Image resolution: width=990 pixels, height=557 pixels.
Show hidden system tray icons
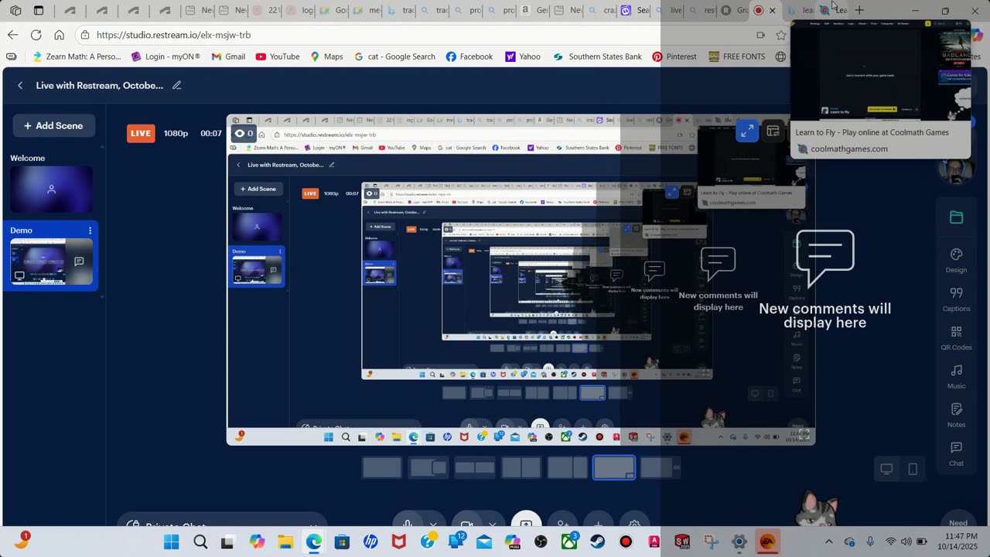(x=828, y=542)
